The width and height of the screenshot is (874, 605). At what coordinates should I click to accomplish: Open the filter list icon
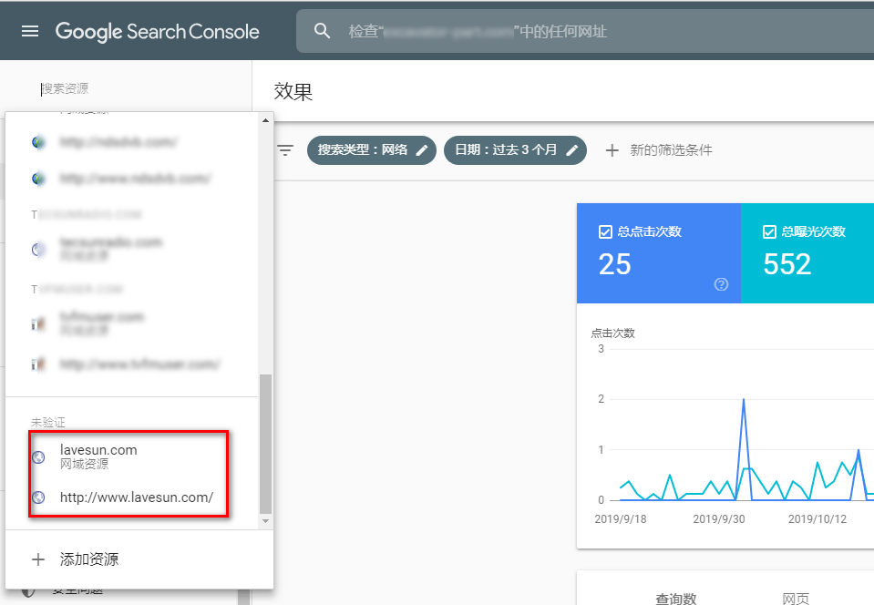[x=285, y=149]
